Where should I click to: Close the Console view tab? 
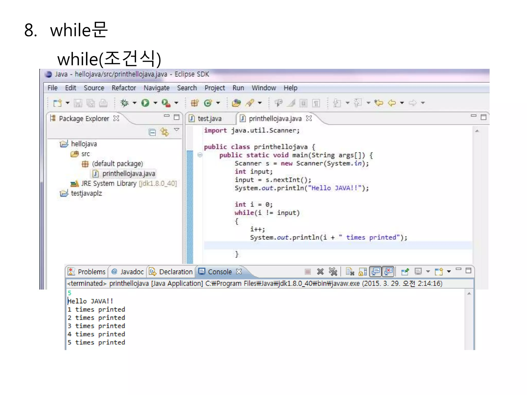point(239,272)
